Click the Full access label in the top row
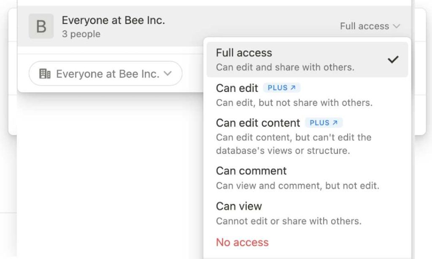 pos(364,26)
